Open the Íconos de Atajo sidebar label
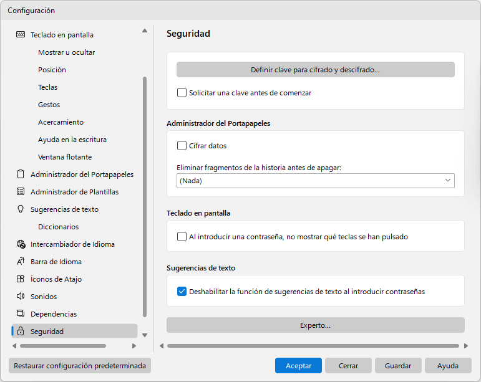481x382 pixels. tap(56, 279)
